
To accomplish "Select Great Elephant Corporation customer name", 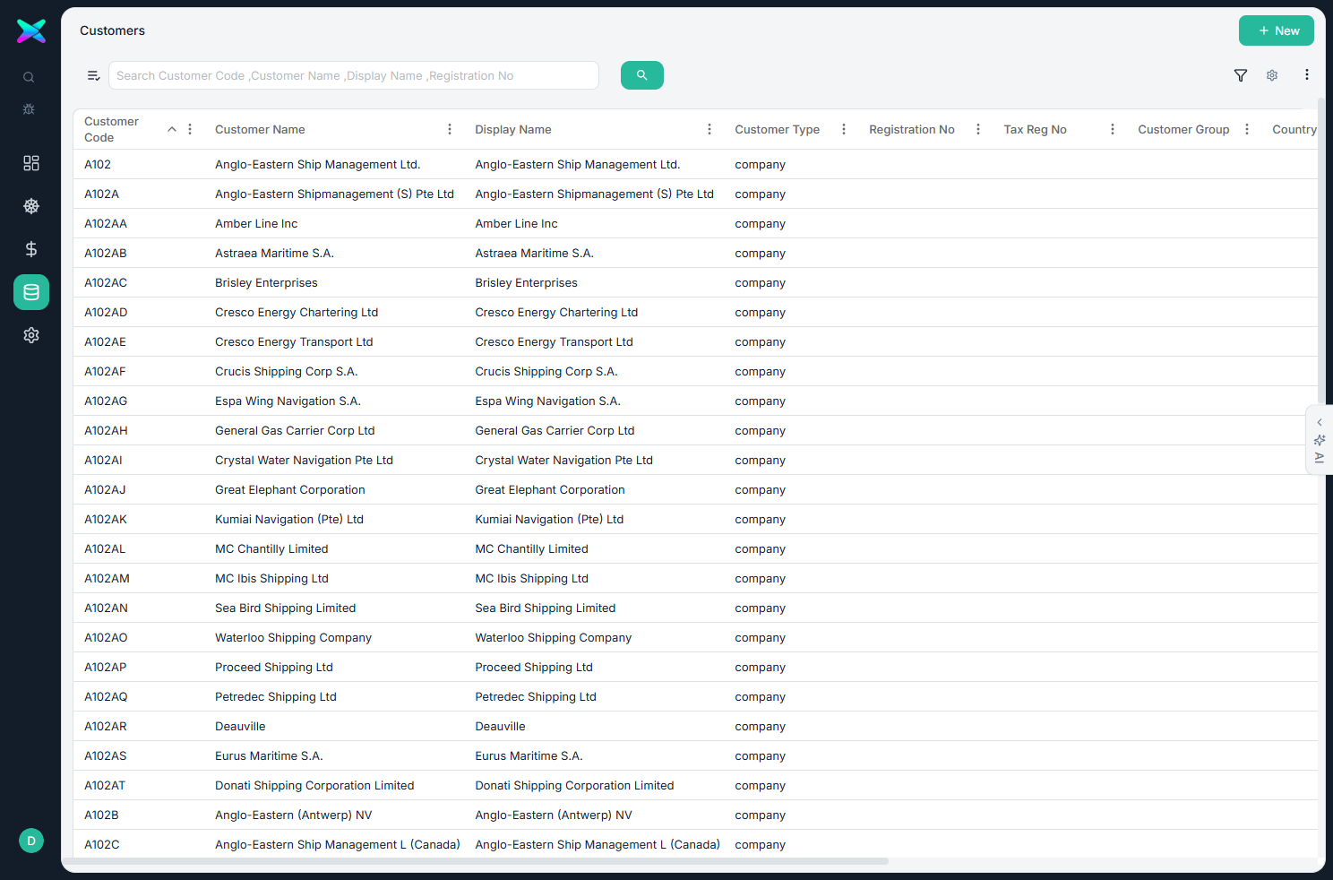I will pos(290,489).
